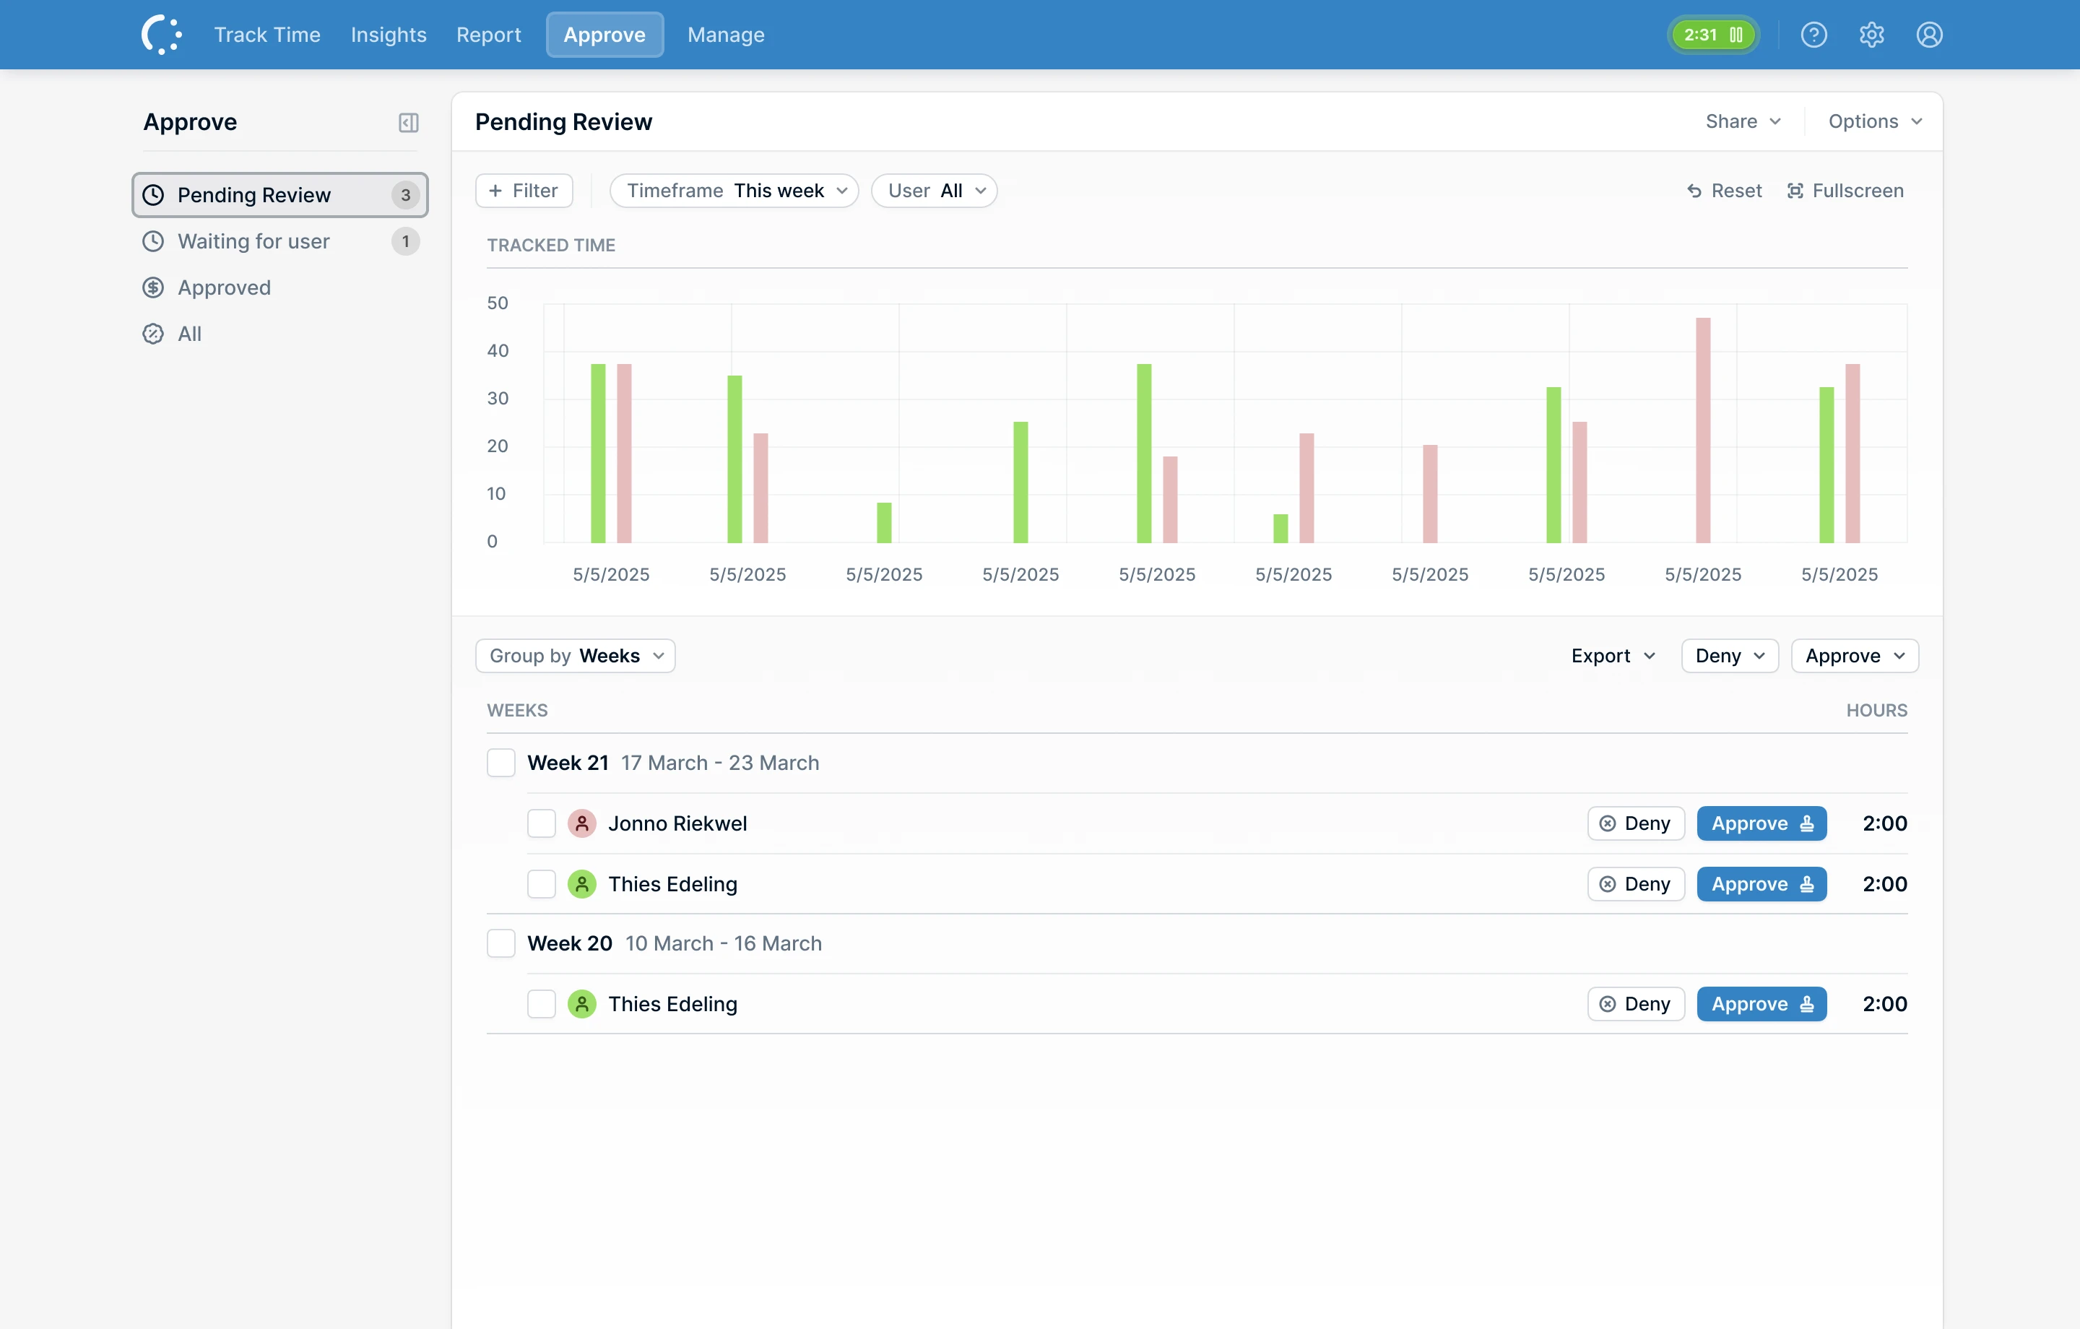Click the tallest pink bar in the chart
The image size is (2080, 1329).
(x=1702, y=430)
